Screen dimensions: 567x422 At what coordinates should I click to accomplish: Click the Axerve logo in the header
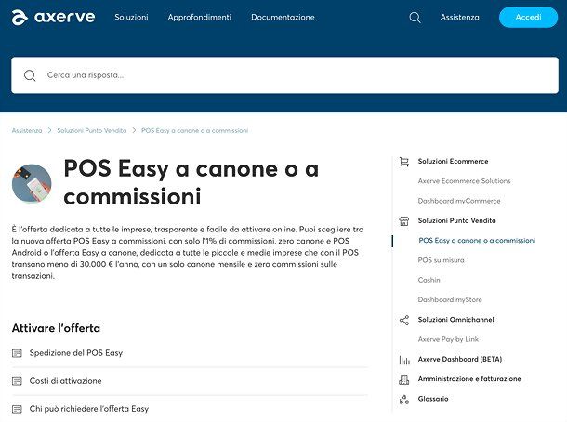coord(54,18)
